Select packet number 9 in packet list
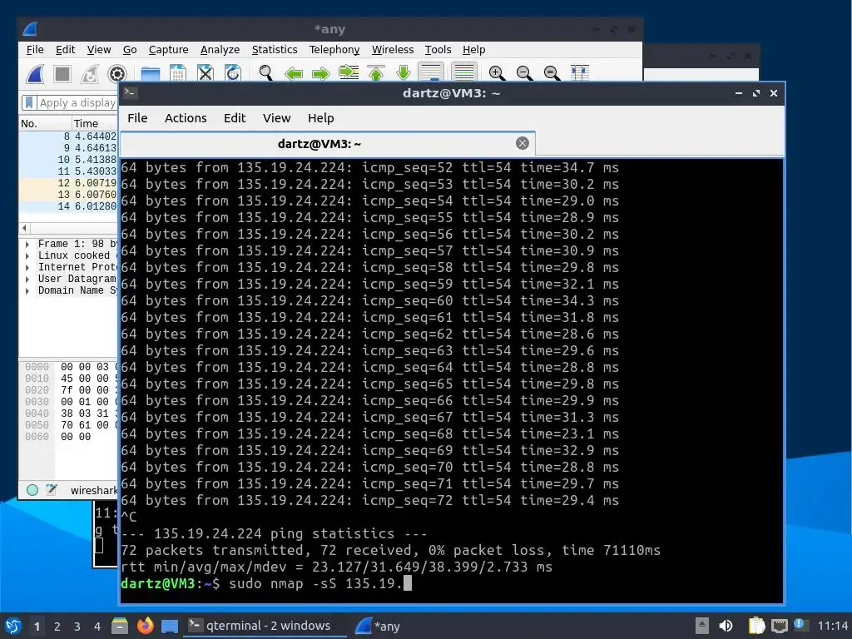 (x=68, y=148)
